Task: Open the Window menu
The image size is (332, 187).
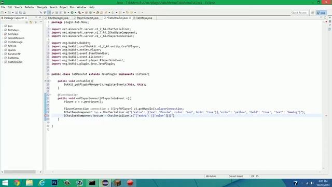Action: pyautogui.click(x=81, y=7)
